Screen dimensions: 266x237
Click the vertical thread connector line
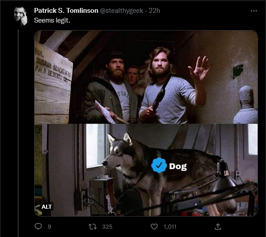18,133
